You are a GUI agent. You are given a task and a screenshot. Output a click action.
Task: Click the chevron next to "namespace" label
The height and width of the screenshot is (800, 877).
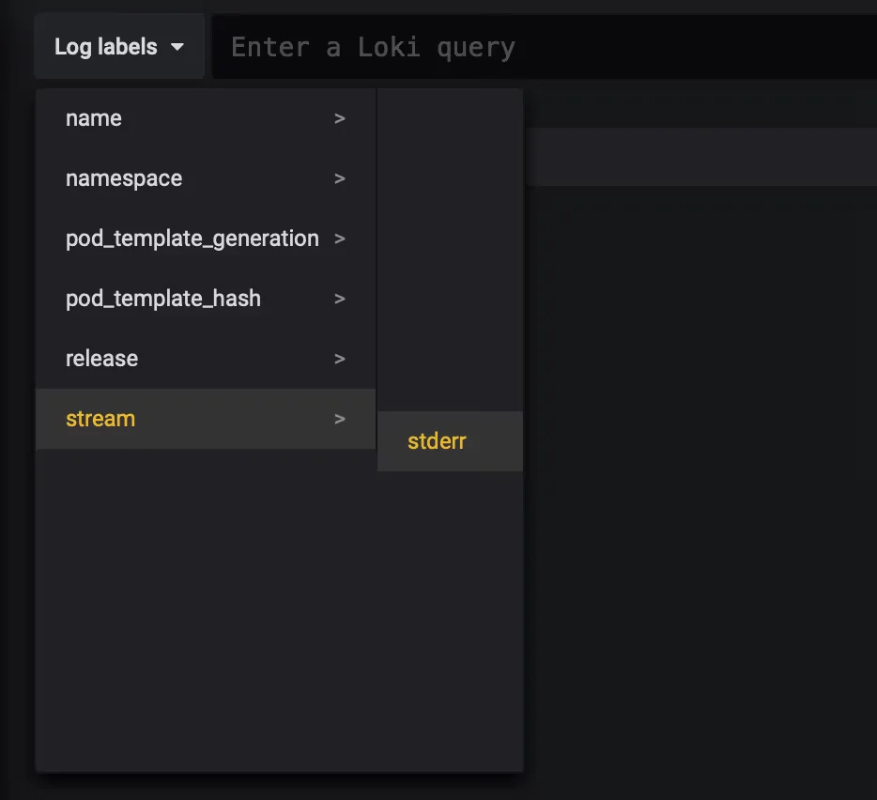click(x=339, y=178)
